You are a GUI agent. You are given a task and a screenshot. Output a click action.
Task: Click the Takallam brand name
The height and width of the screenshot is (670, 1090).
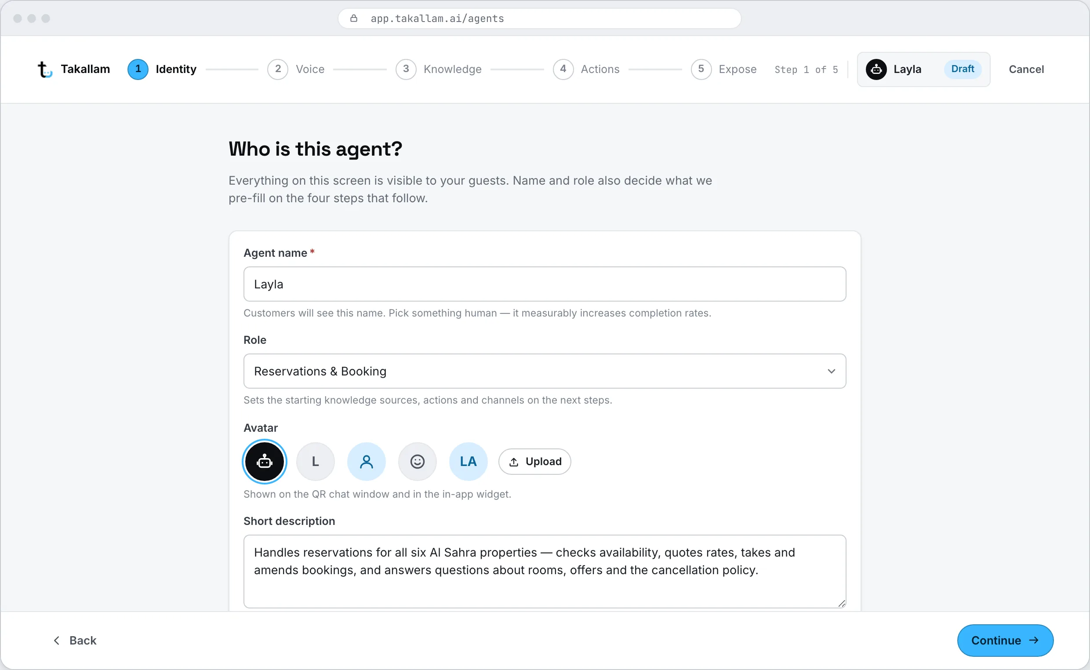point(85,69)
